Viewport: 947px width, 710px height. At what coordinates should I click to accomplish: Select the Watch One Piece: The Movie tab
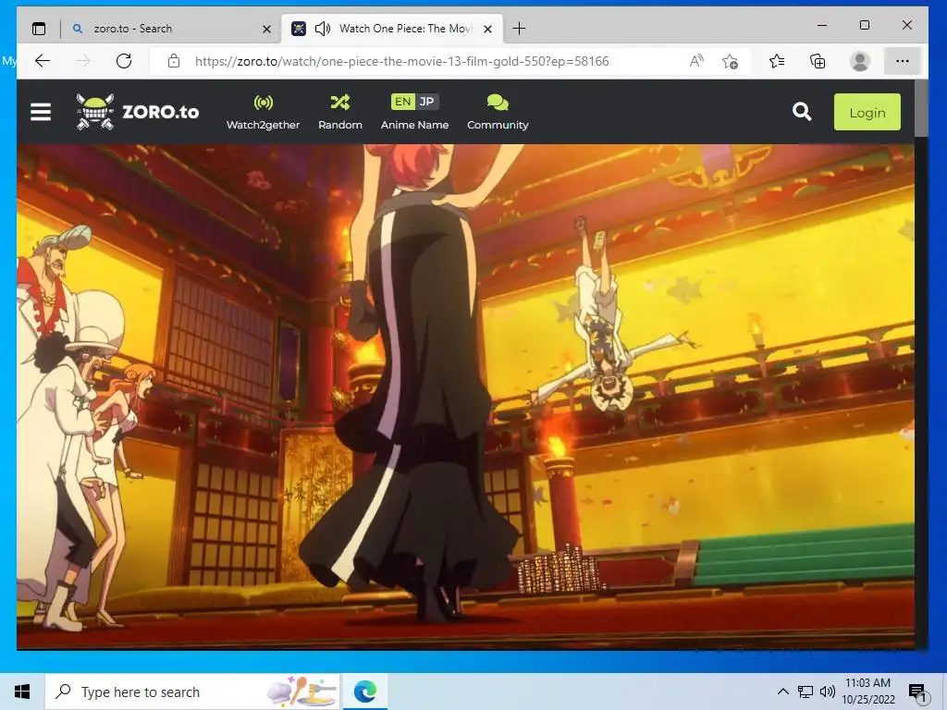pos(392,29)
